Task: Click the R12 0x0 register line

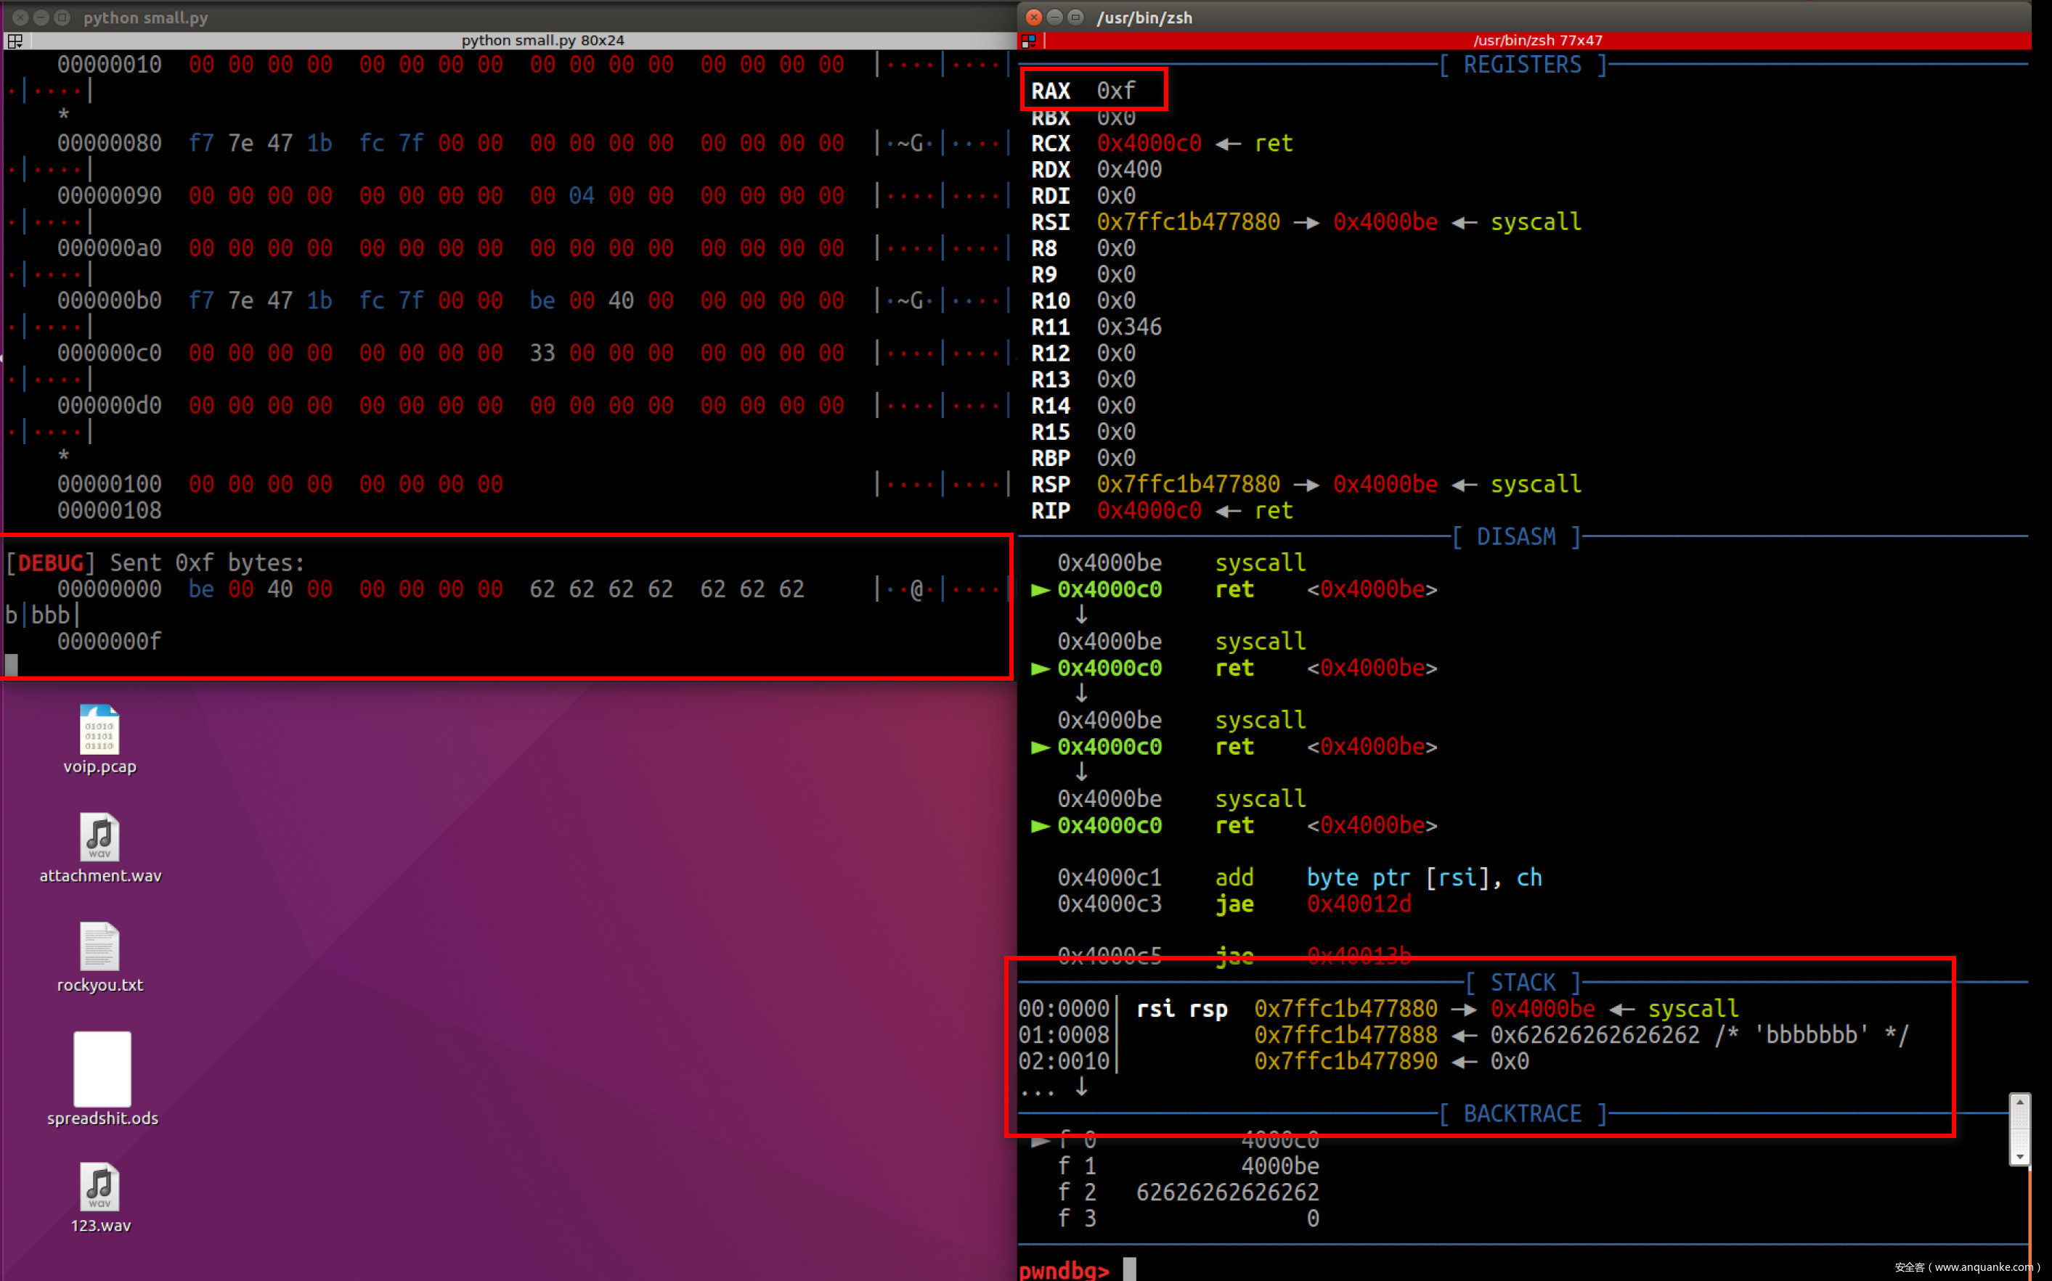Action: tap(1083, 353)
